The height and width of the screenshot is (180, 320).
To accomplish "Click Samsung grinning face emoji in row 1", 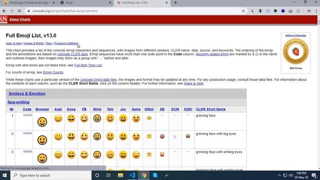I will click(136, 118).
